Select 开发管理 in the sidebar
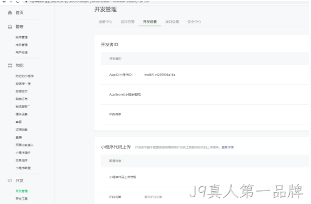The height and width of the screenshot is (204, 311). 22,191
